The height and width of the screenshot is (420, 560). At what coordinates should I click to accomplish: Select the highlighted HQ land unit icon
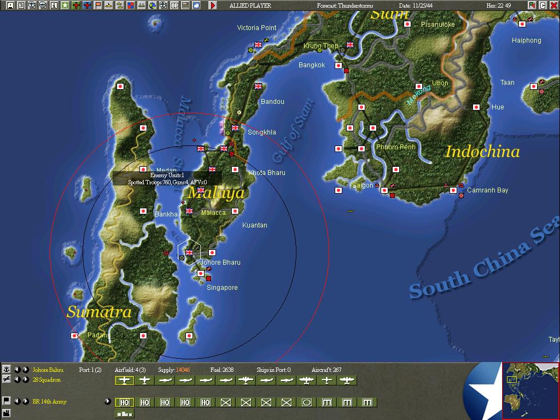coord(124,402)
